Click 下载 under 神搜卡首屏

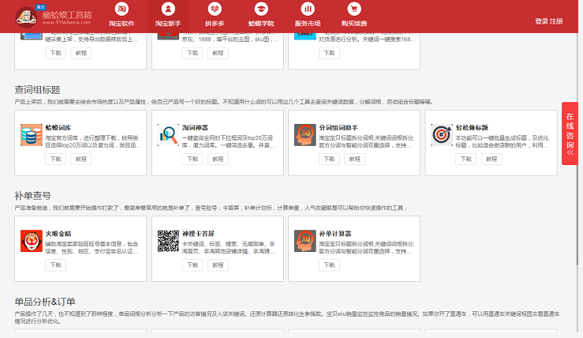click(x=192, y=265)
